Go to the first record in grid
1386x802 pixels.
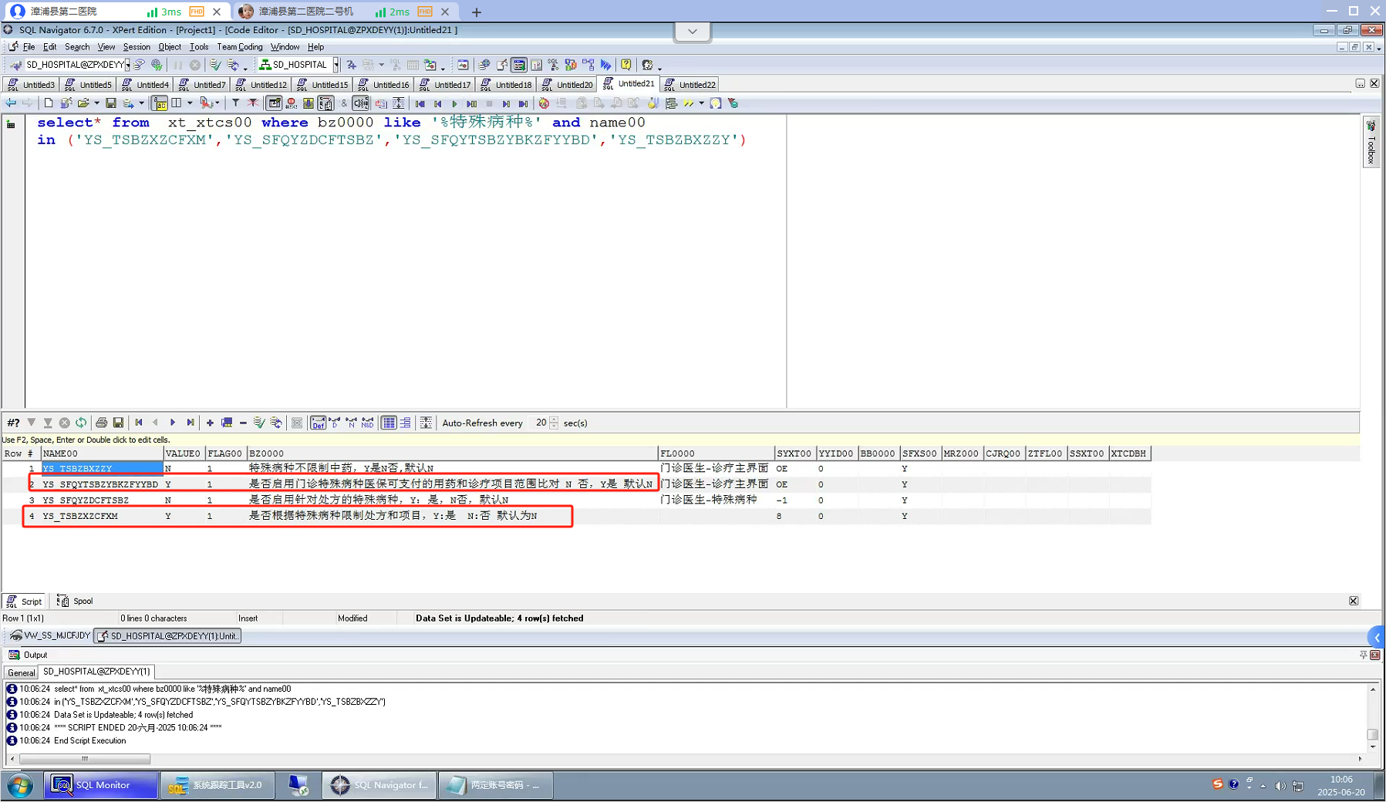pos(139,423)
